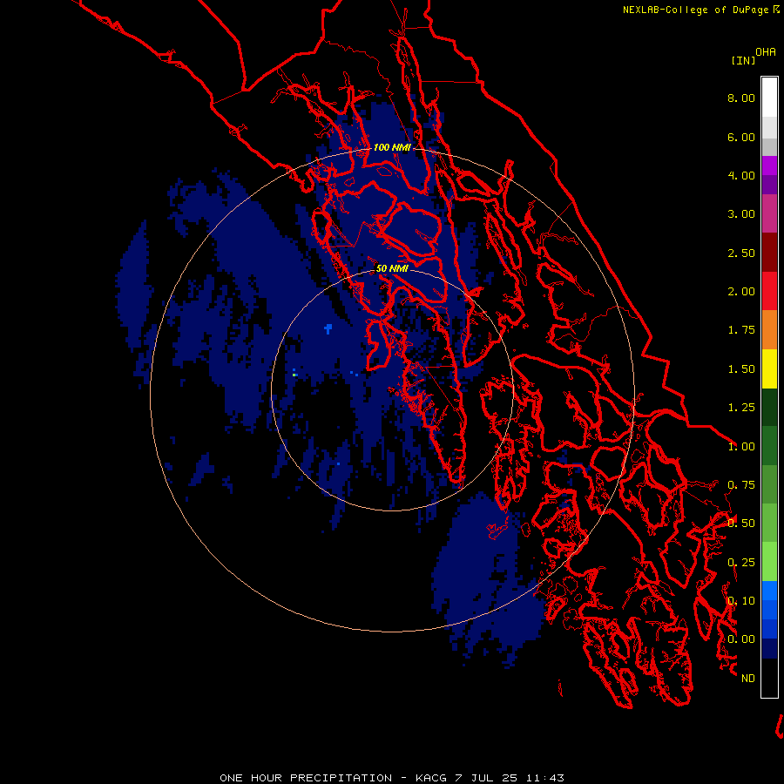Click the 50 NMI range ring label
Viewport: 784px width, 784px height.
[392, 268]
